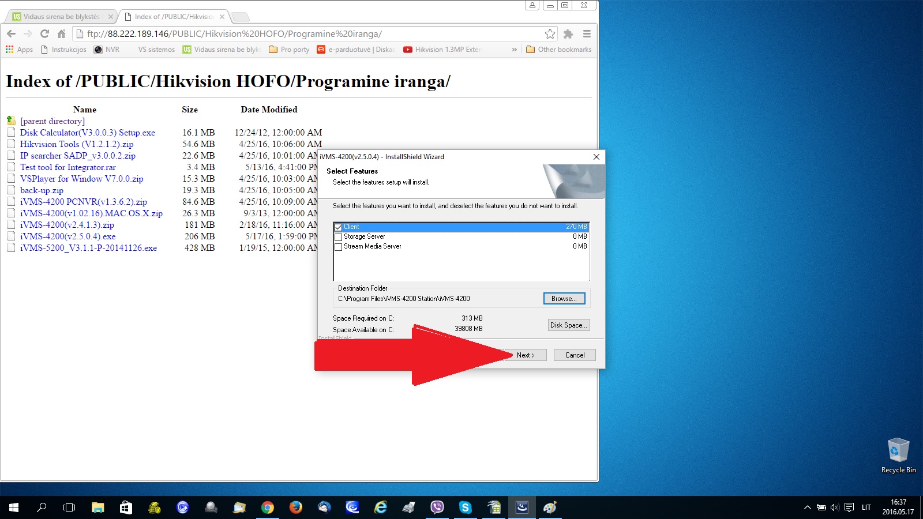Screen dimensions: 923x519
Task: Open Browse for destination folder
Action: [x=564, y=299]
